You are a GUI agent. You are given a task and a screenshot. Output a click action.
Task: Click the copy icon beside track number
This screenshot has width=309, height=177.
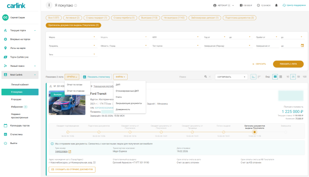click(x=70, y=152)
